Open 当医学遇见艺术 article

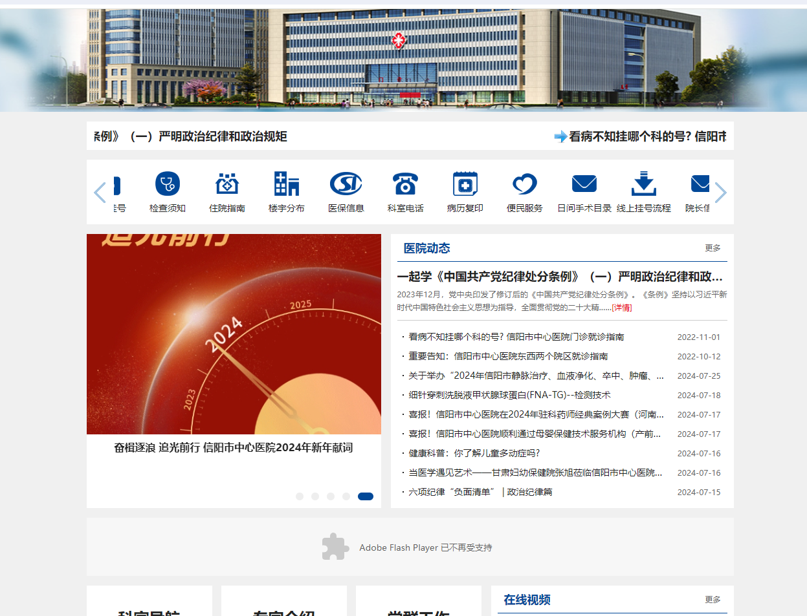536,473
